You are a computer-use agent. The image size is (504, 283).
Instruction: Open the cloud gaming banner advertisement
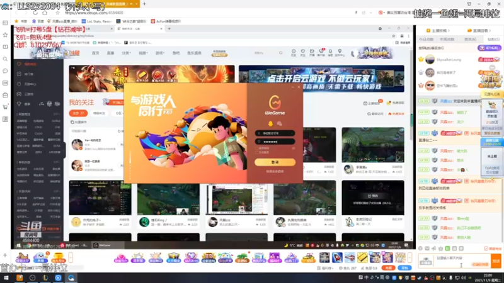tap(321, 79)
